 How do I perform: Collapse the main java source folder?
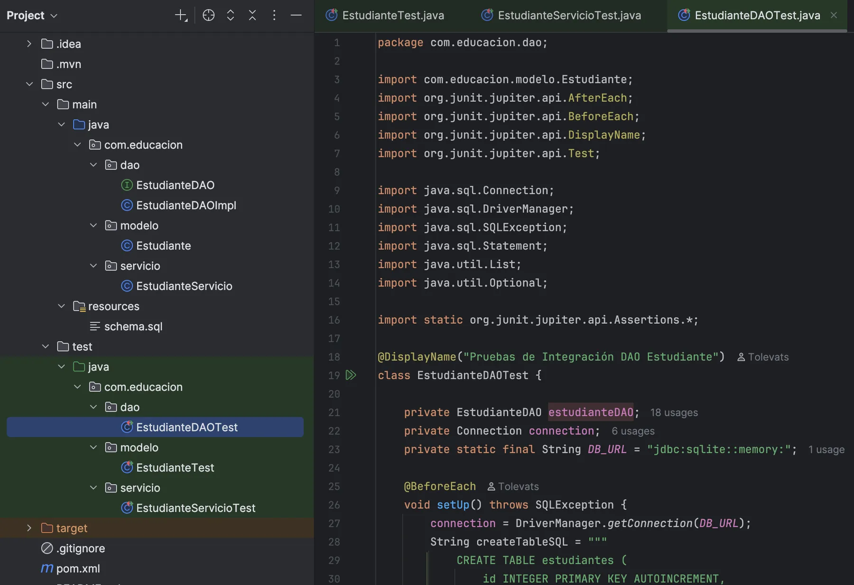click(x=61, y=125)
